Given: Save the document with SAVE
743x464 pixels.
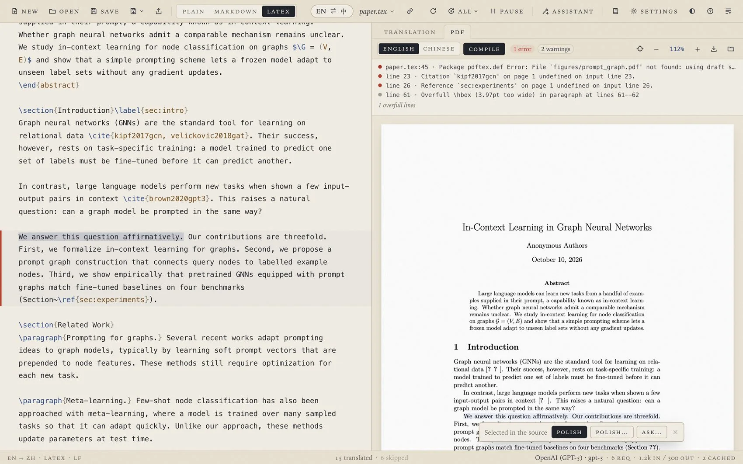Looking at the screenshot, I should pos(104,11).
